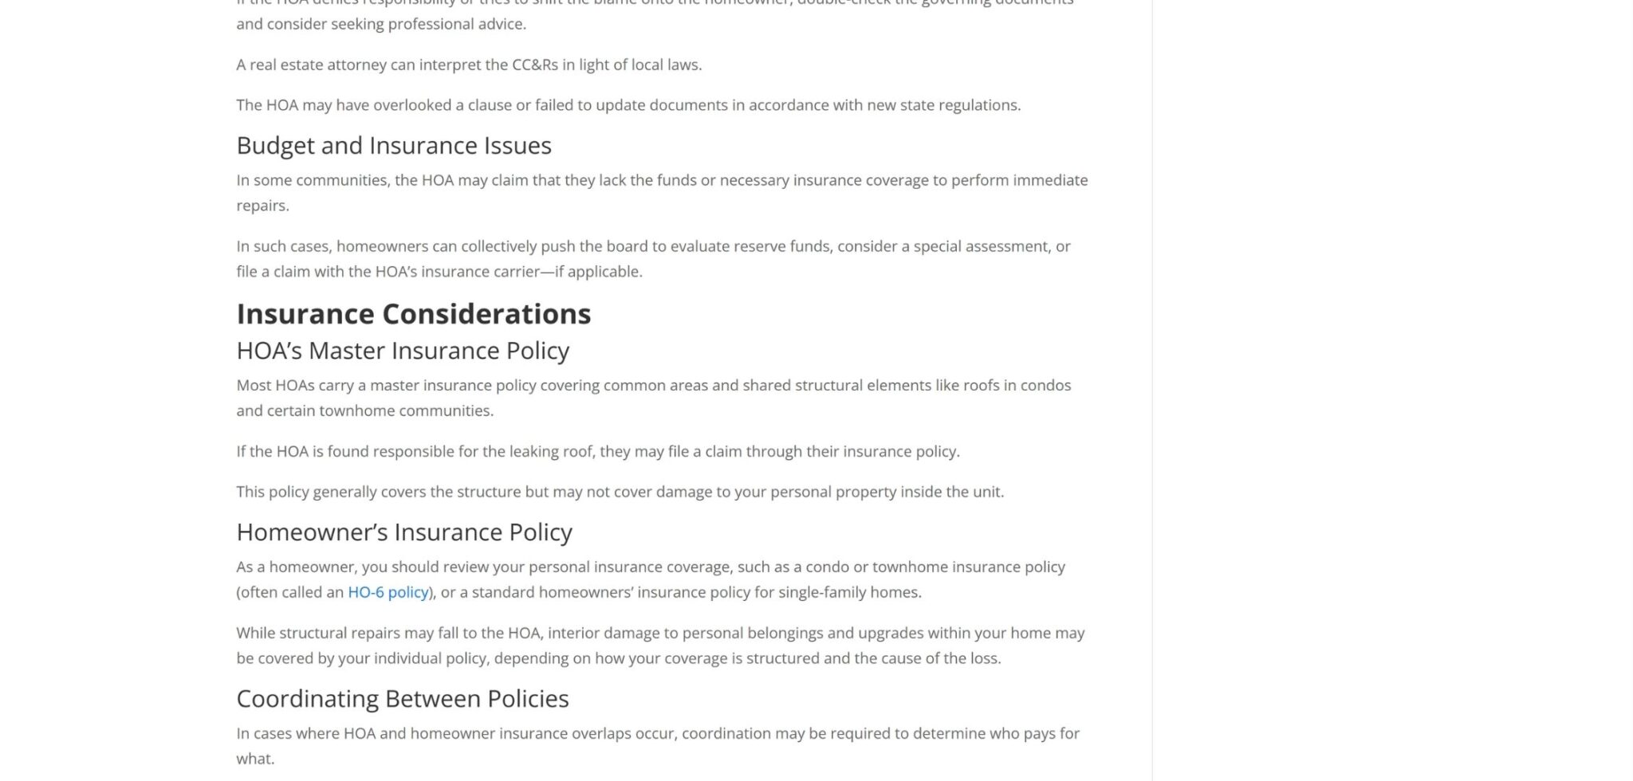
Task: Click the HOA's Master Insurance Policy heading
Action: pos(403,351)
